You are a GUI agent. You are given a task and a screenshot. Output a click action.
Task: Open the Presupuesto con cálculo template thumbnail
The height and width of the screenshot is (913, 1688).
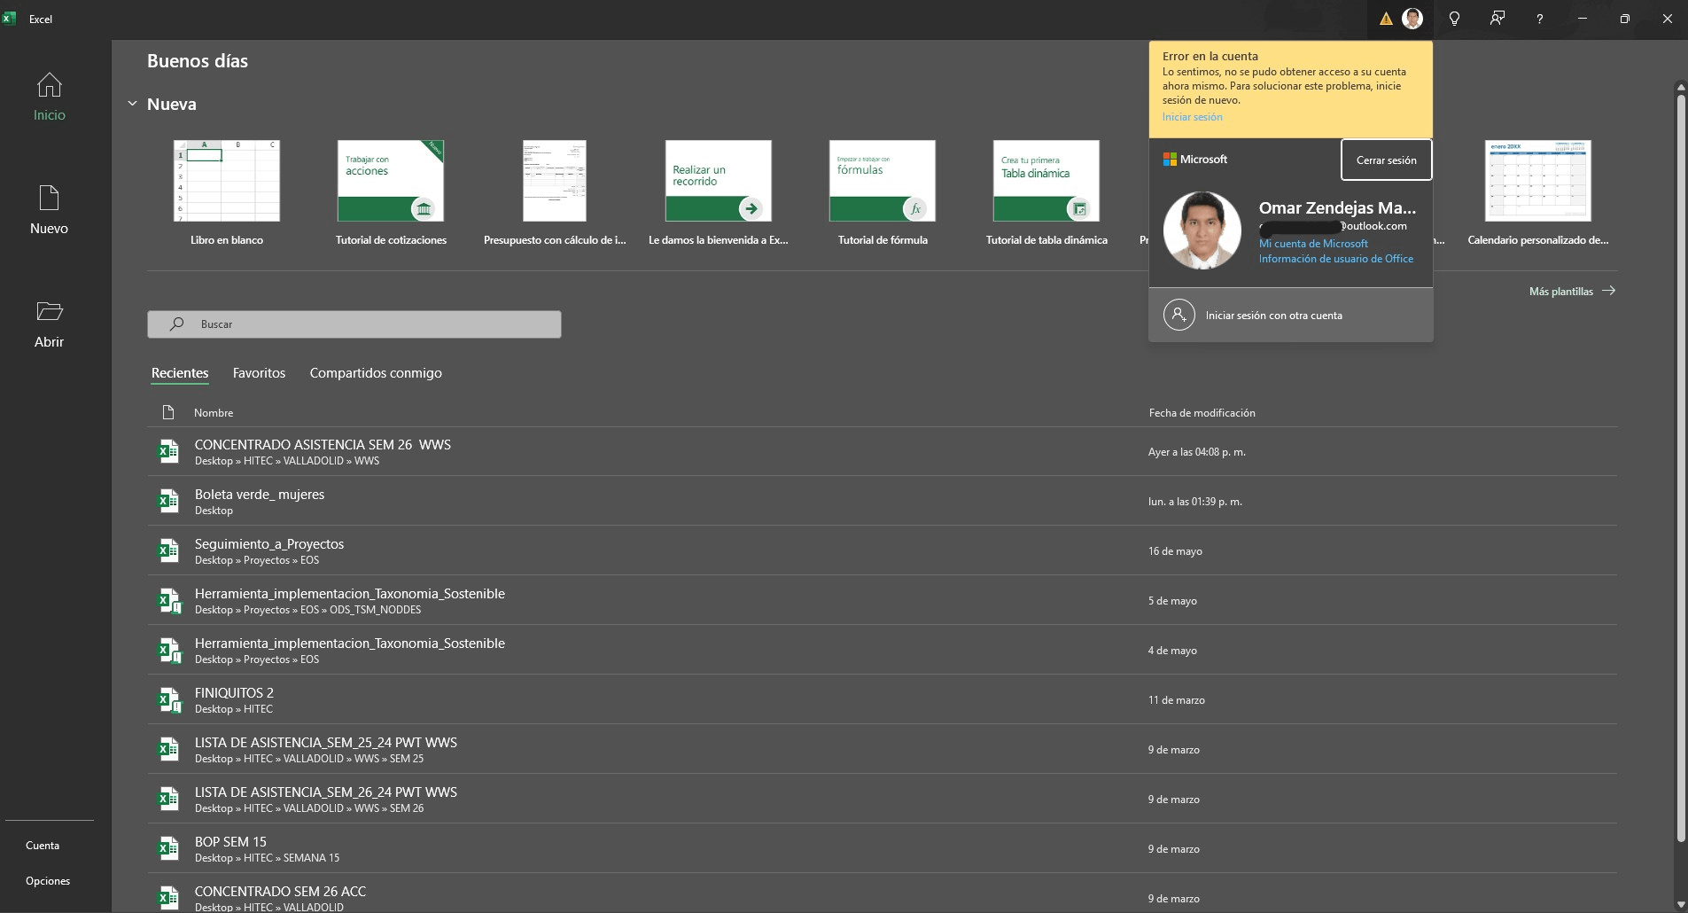[x=555, y=181]
